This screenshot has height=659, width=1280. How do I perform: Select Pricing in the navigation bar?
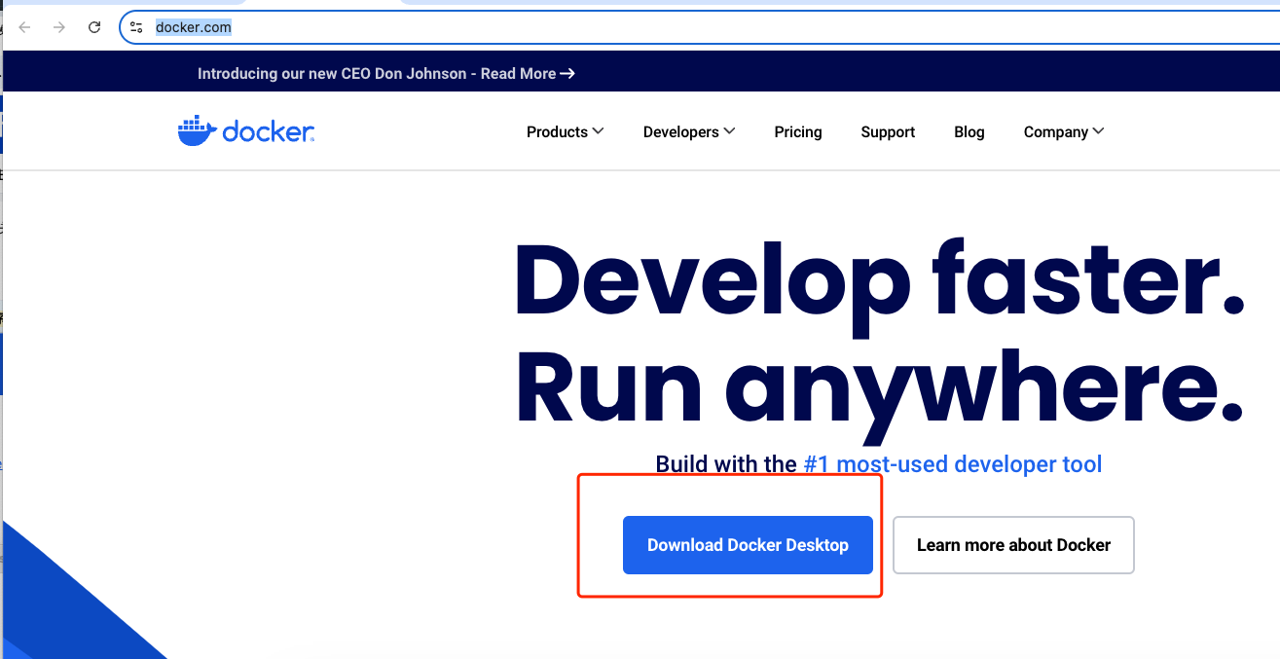point(797,131)
